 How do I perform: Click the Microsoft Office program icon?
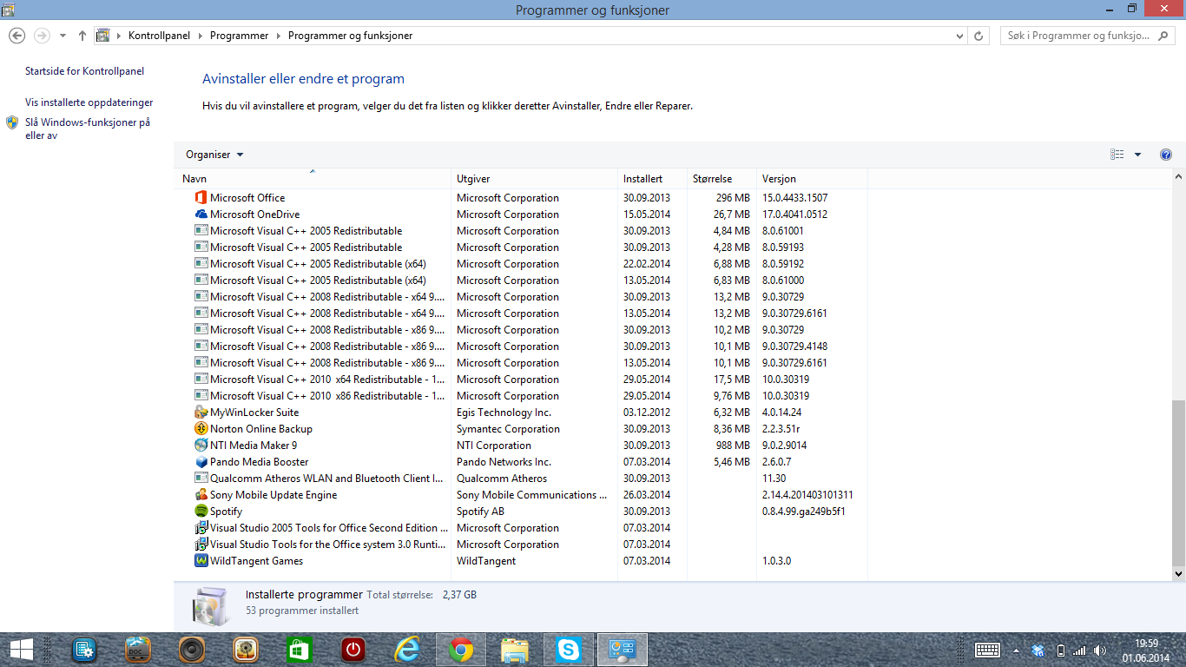click(201, 198)
